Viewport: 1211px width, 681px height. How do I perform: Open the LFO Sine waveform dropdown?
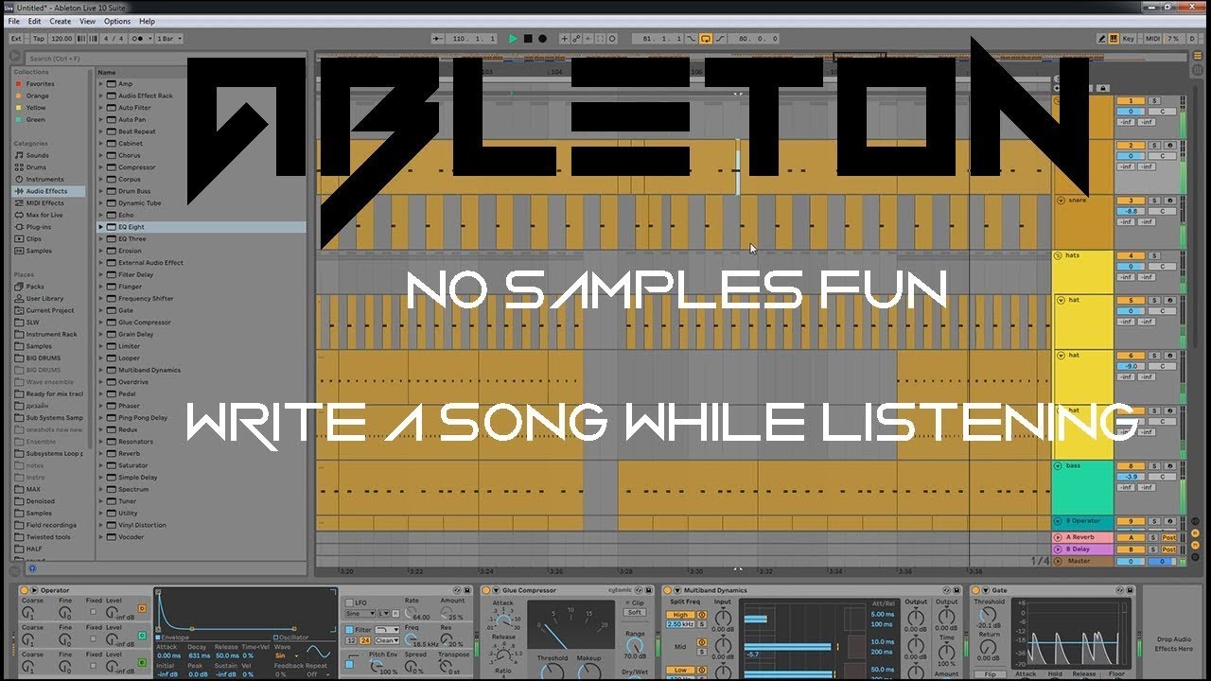coord(360,614)
